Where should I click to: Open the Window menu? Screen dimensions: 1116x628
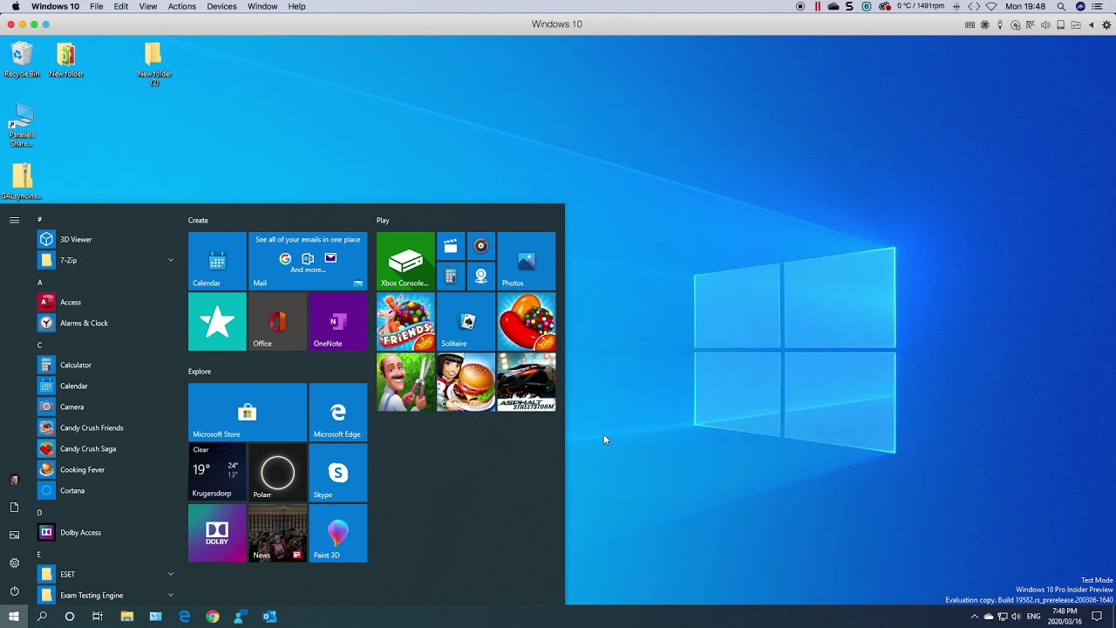click(x=262, y=6)
